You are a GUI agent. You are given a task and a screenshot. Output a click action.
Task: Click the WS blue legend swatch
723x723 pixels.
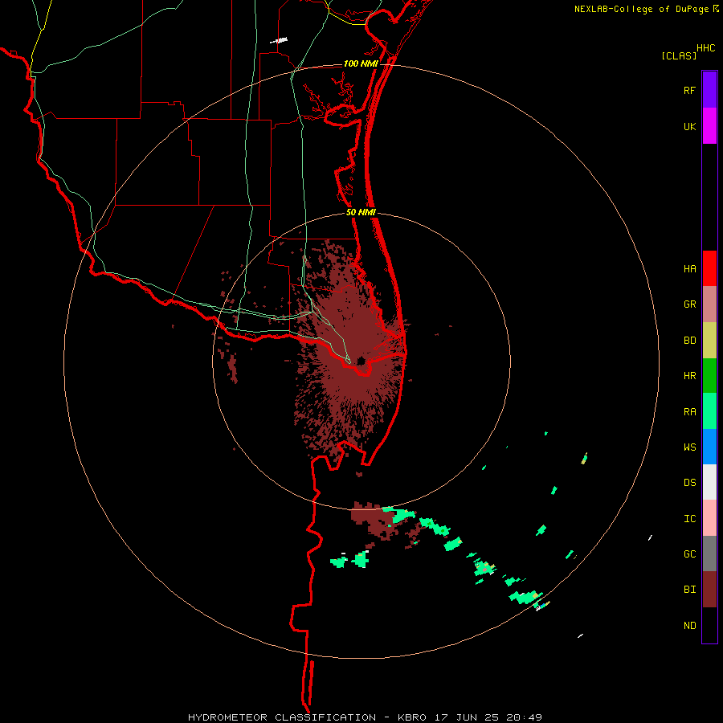[709, 447]
